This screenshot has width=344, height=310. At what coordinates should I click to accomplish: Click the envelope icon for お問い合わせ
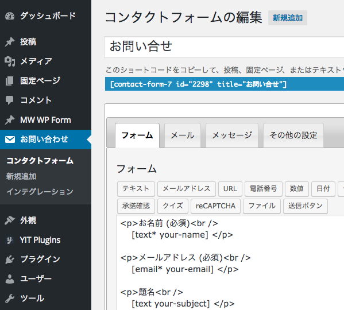[10, 139]
